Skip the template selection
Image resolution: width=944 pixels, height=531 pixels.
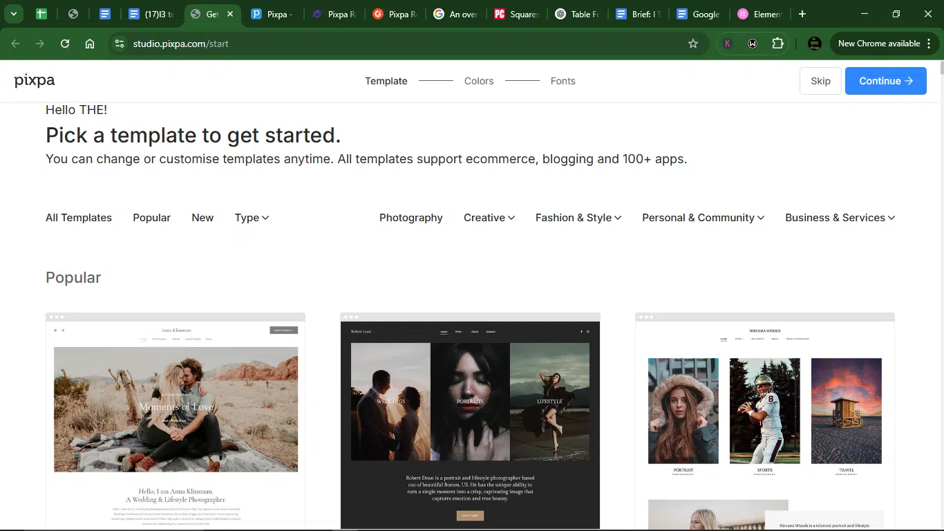point(820,81)
